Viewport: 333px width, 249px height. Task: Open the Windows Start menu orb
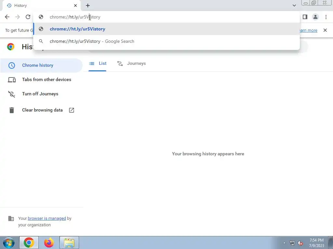tap(9, 243)
